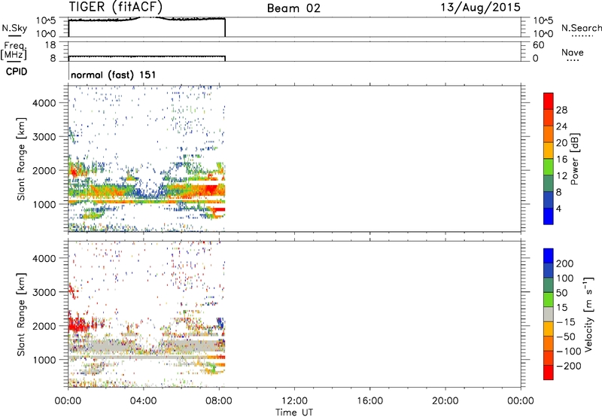Click the TIGER (fitACF) plot title

(x=116, y=7)
